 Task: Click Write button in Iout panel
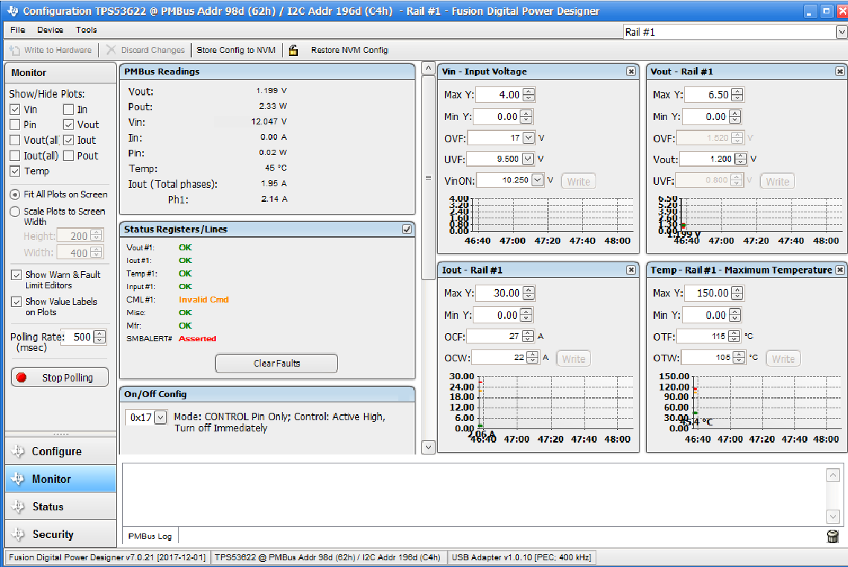coord(573,358)
